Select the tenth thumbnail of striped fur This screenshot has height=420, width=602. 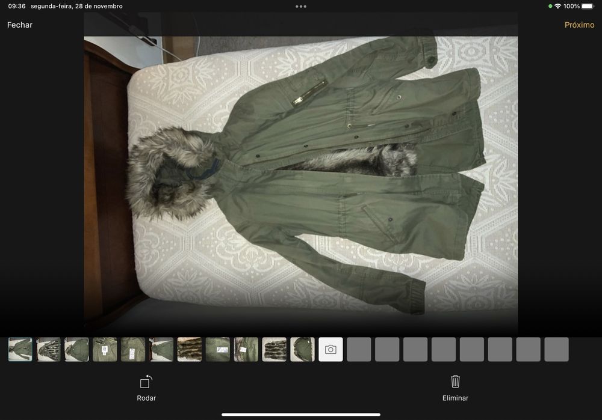click(x=274, y=349)
